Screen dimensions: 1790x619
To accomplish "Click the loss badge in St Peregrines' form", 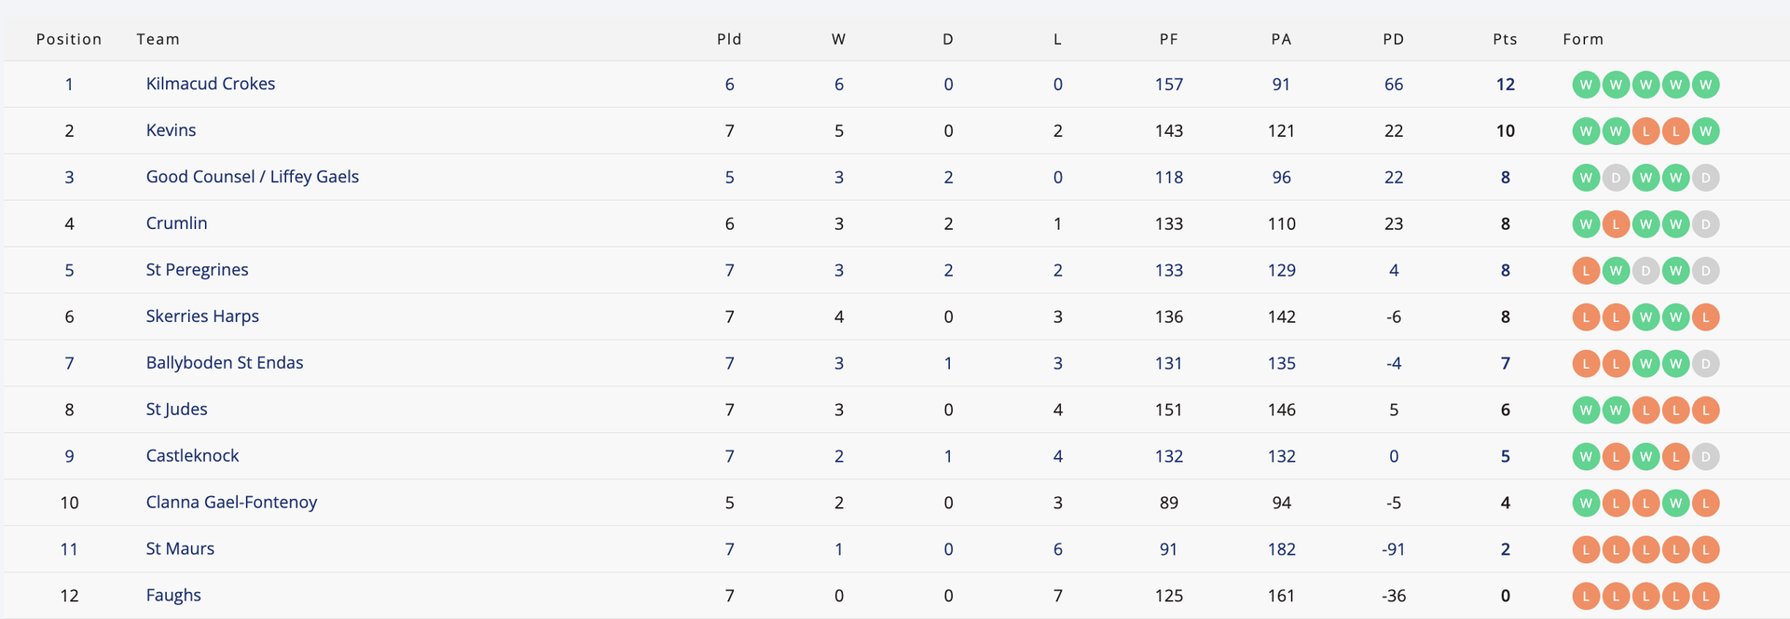I will [x=1586, y=271].
